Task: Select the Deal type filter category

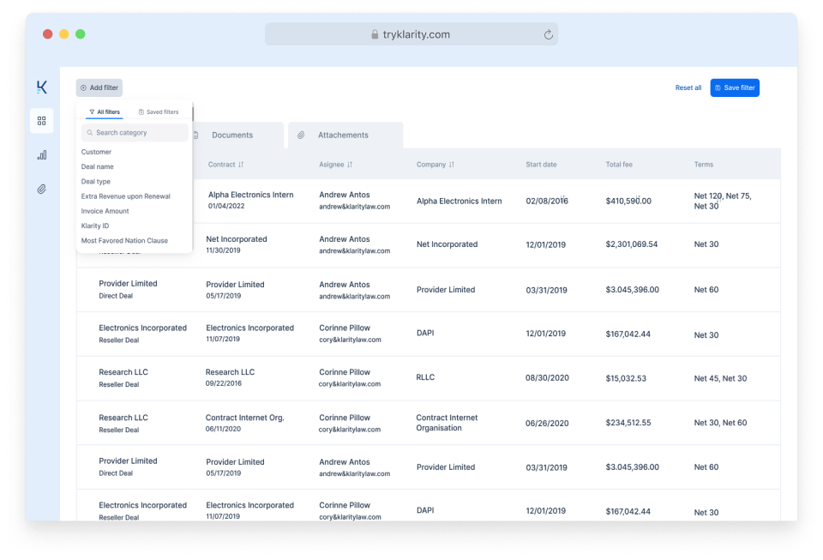Action: [x=95, y=181]
